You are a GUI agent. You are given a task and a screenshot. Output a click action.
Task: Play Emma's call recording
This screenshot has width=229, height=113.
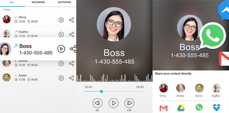[61, 64]
